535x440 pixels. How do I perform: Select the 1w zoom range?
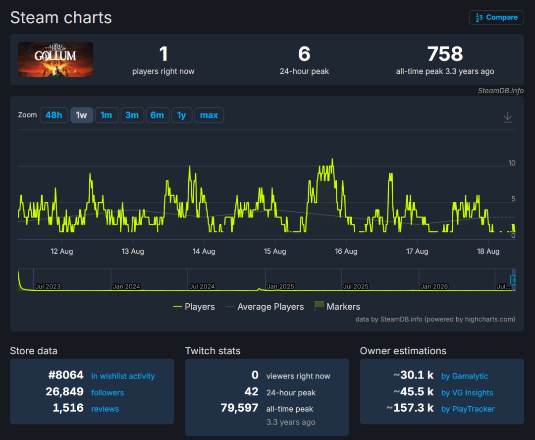[82, 115]
